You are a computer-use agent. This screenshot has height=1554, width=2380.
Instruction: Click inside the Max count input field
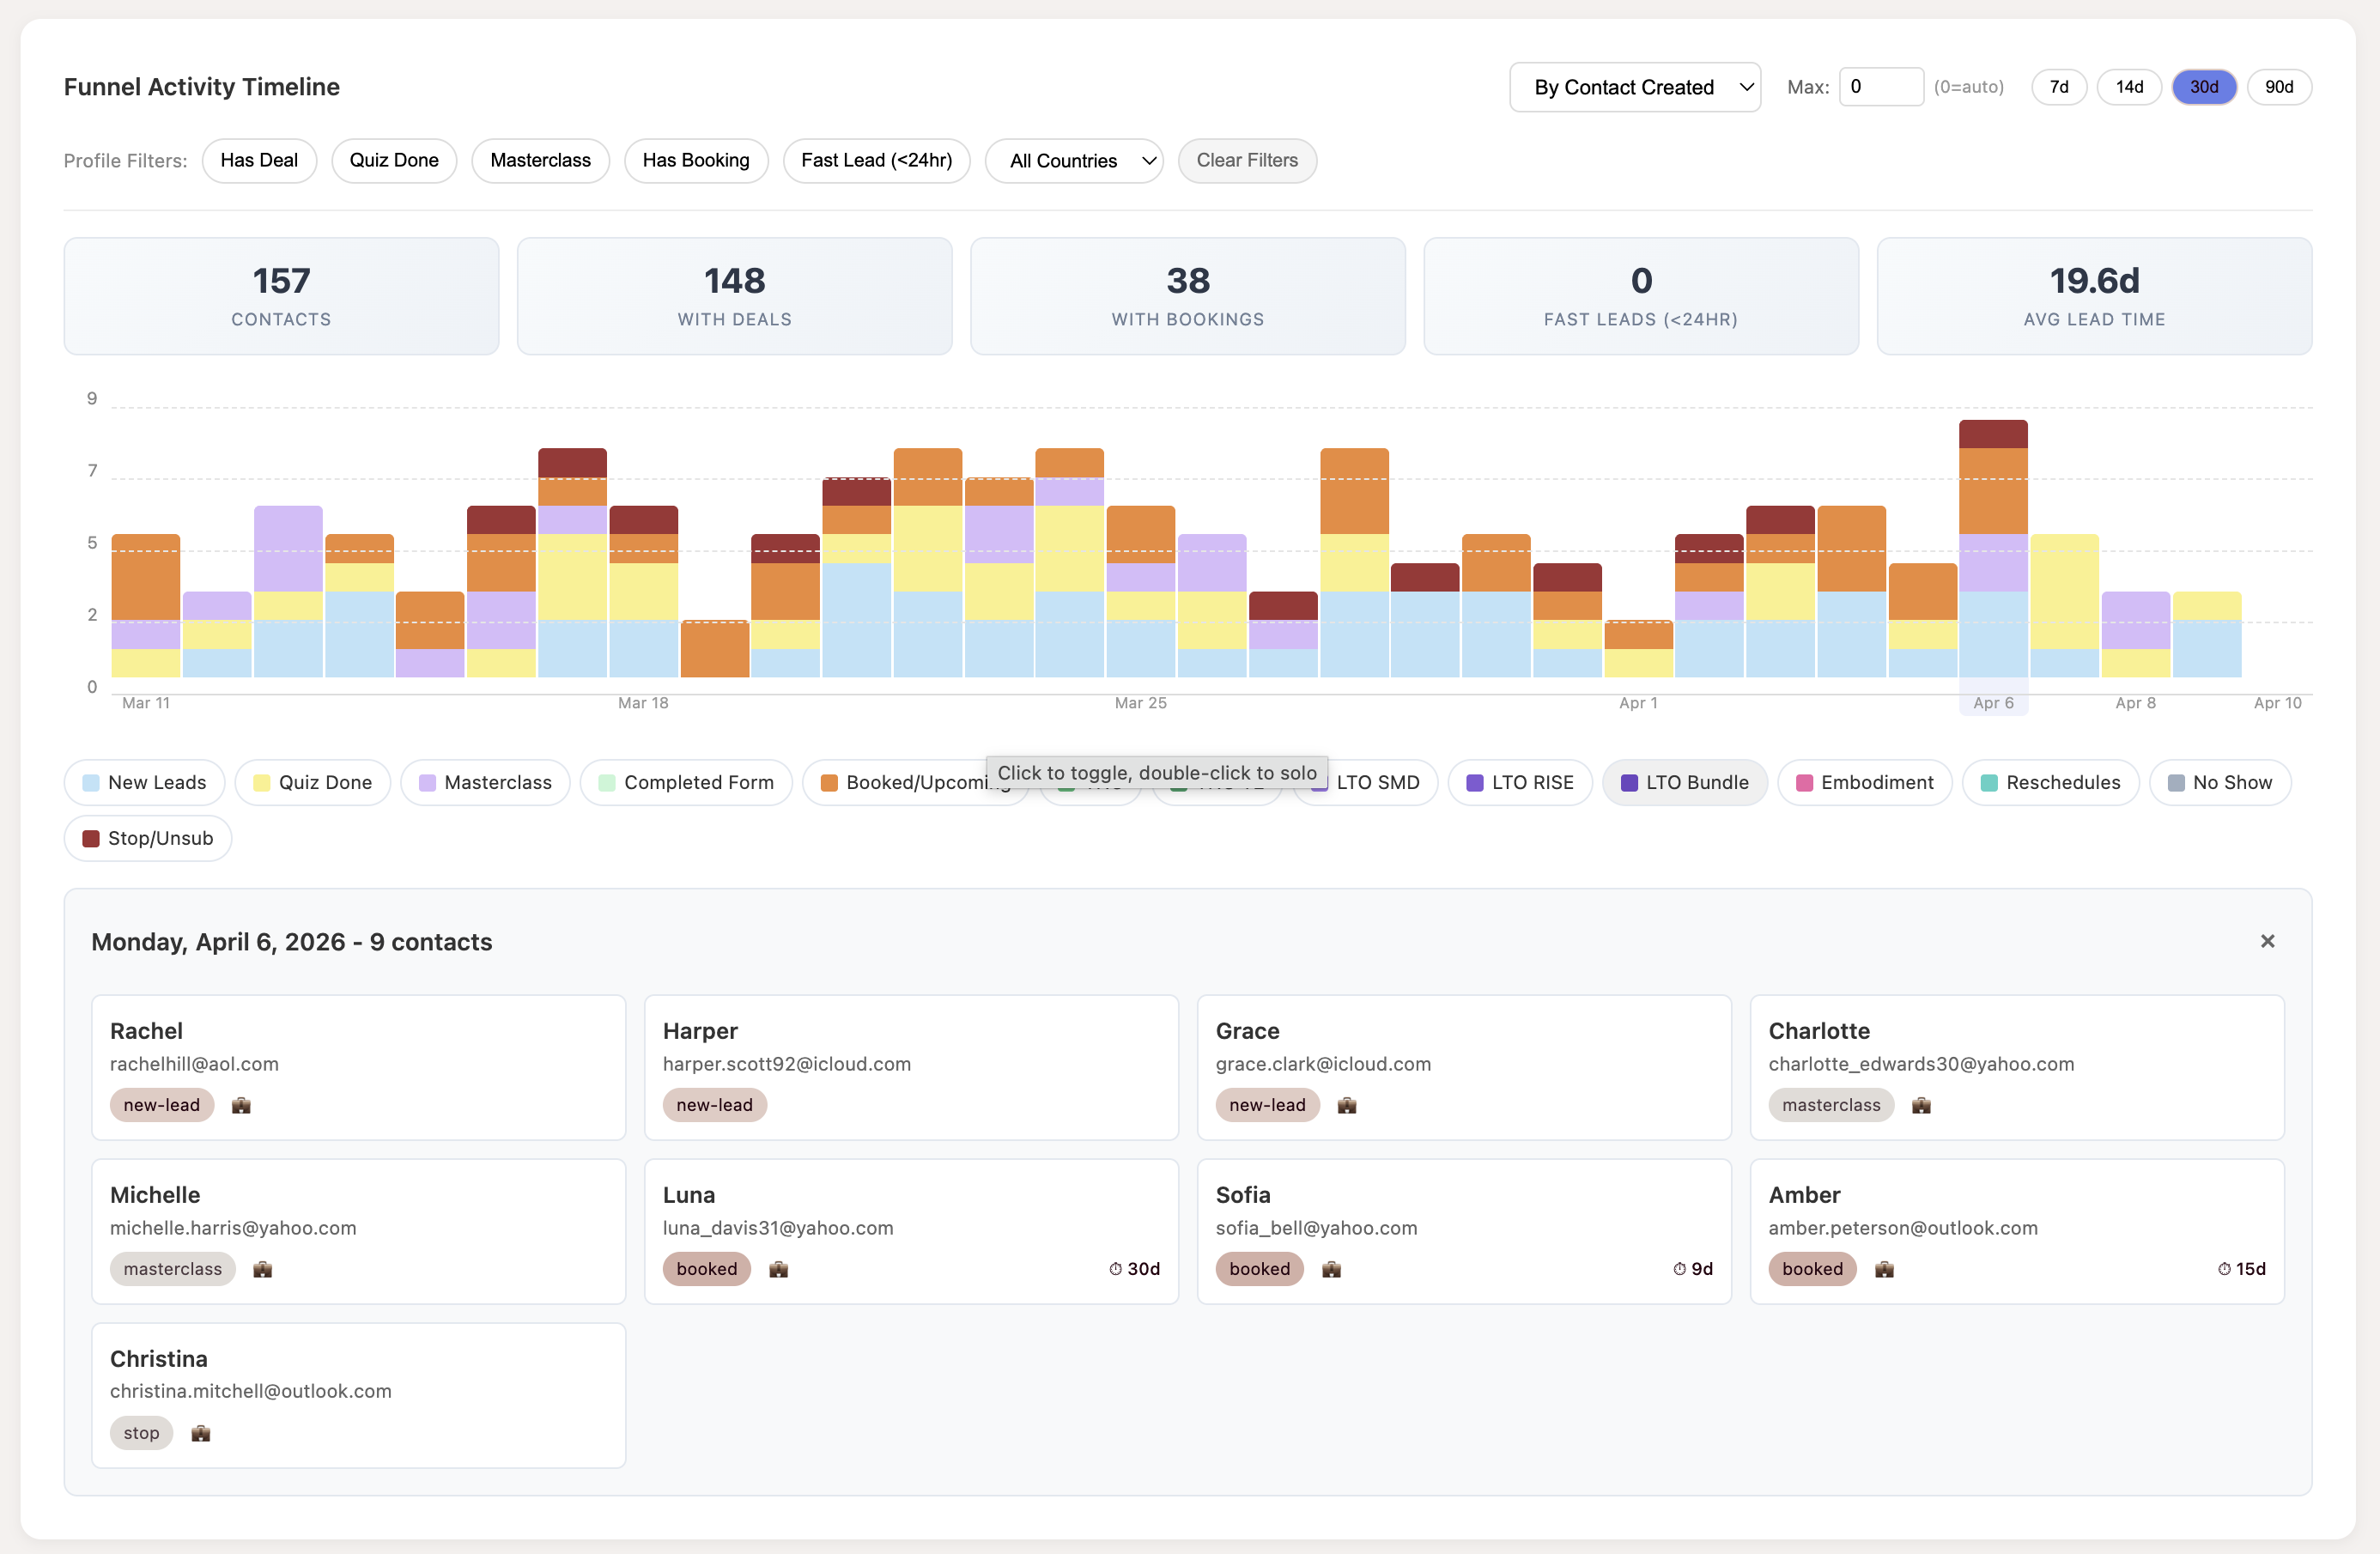pos(1881,87)
